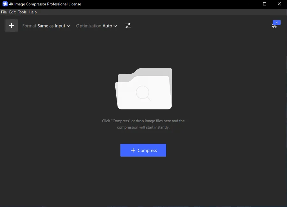Click the plus add-images toolbar button

tap(11, 26)
